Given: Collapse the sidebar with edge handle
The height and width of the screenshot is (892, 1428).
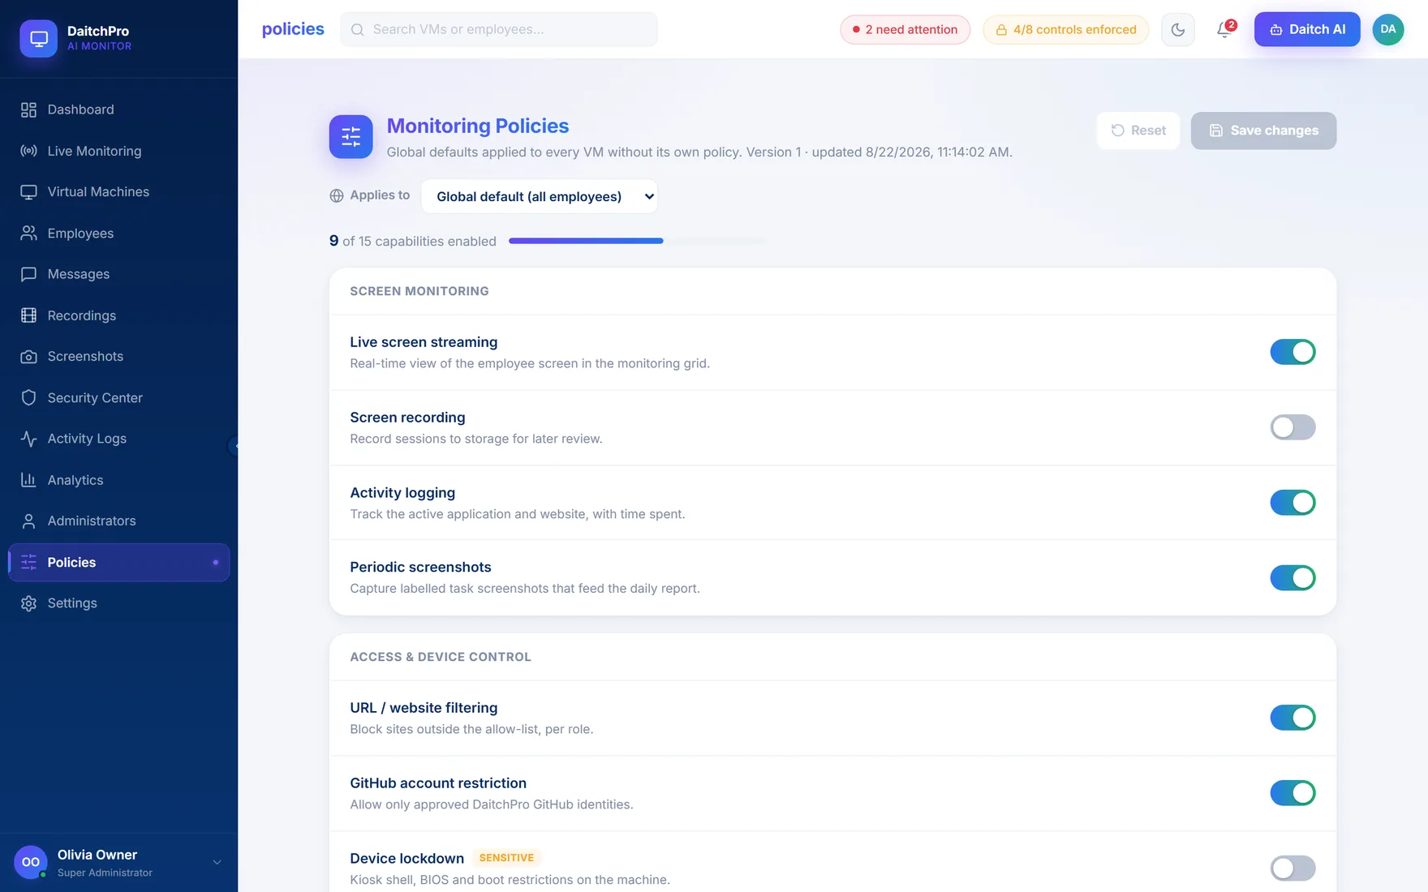Looking at the screenshot, I should pos(233,445).
